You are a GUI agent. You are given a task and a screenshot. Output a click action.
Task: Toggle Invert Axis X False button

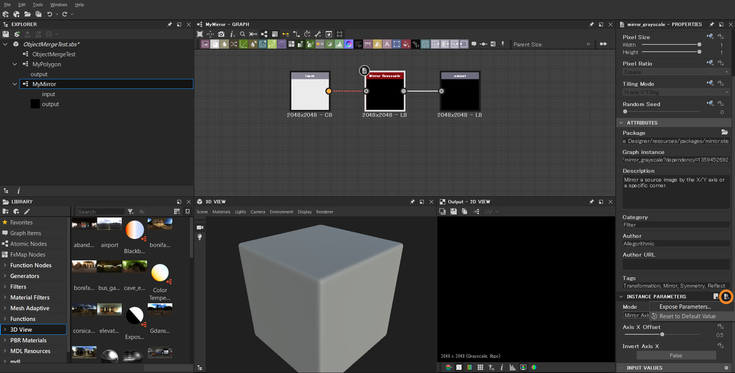tap(676, 355)
